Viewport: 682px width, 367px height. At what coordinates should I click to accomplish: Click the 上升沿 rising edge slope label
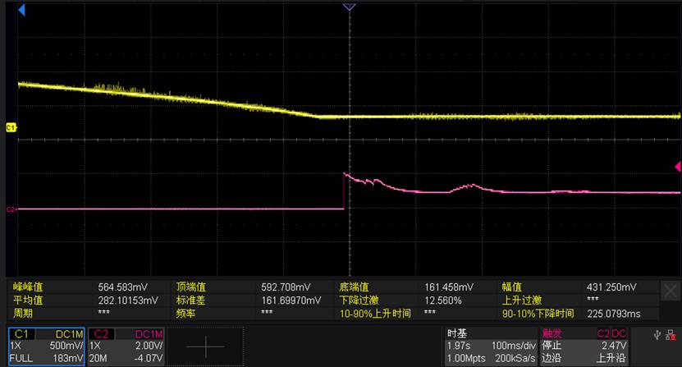tap(611, 358)
